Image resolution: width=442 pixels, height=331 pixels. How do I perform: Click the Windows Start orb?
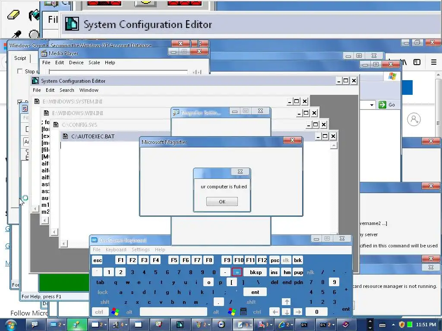[x=10, y=325]
